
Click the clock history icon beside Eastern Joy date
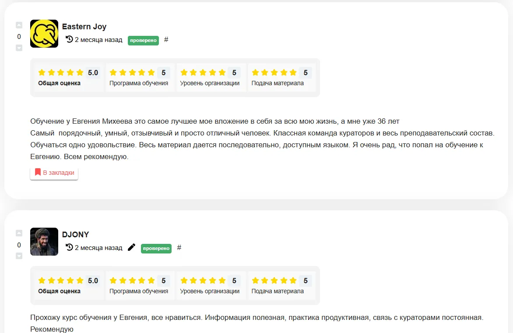69,39
